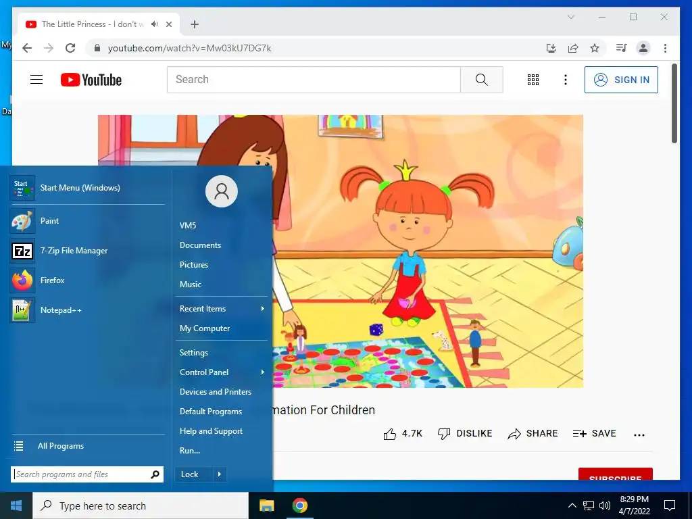Viewport: 692px width, 519px height.
Task: Save the video to a playlist
Action: pos(594,434)
